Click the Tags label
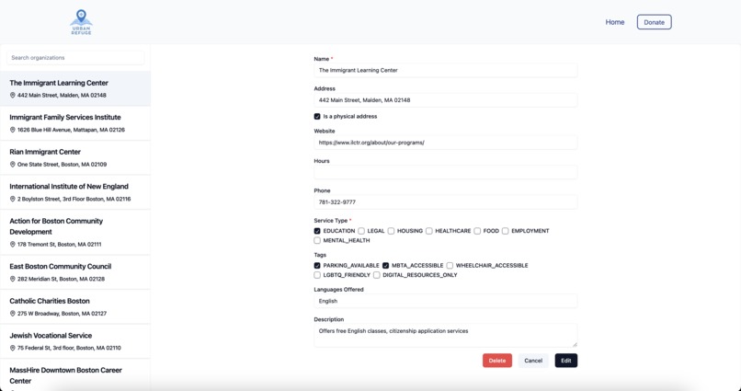The height and width of the screenshot is (391, 741). pos(320,256)
